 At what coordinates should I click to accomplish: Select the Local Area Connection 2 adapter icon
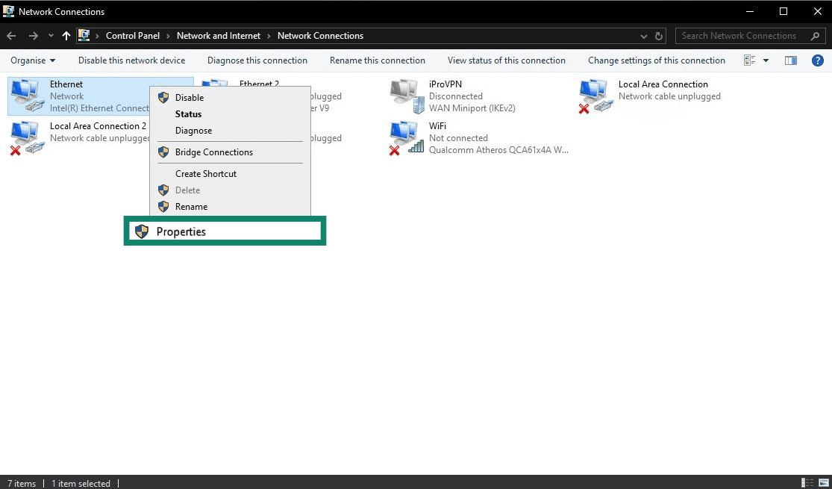click(27, 136)
